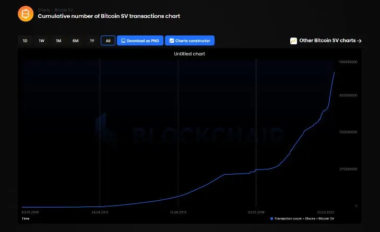Click the Download as PNG button
This screenshot has height=232, width=380.
(140, 41)
